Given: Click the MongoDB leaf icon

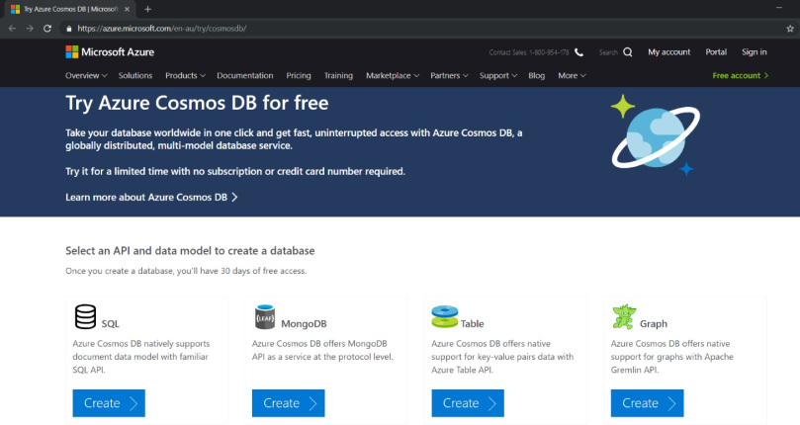Looking at the screenshot, I should click(265, 317).
